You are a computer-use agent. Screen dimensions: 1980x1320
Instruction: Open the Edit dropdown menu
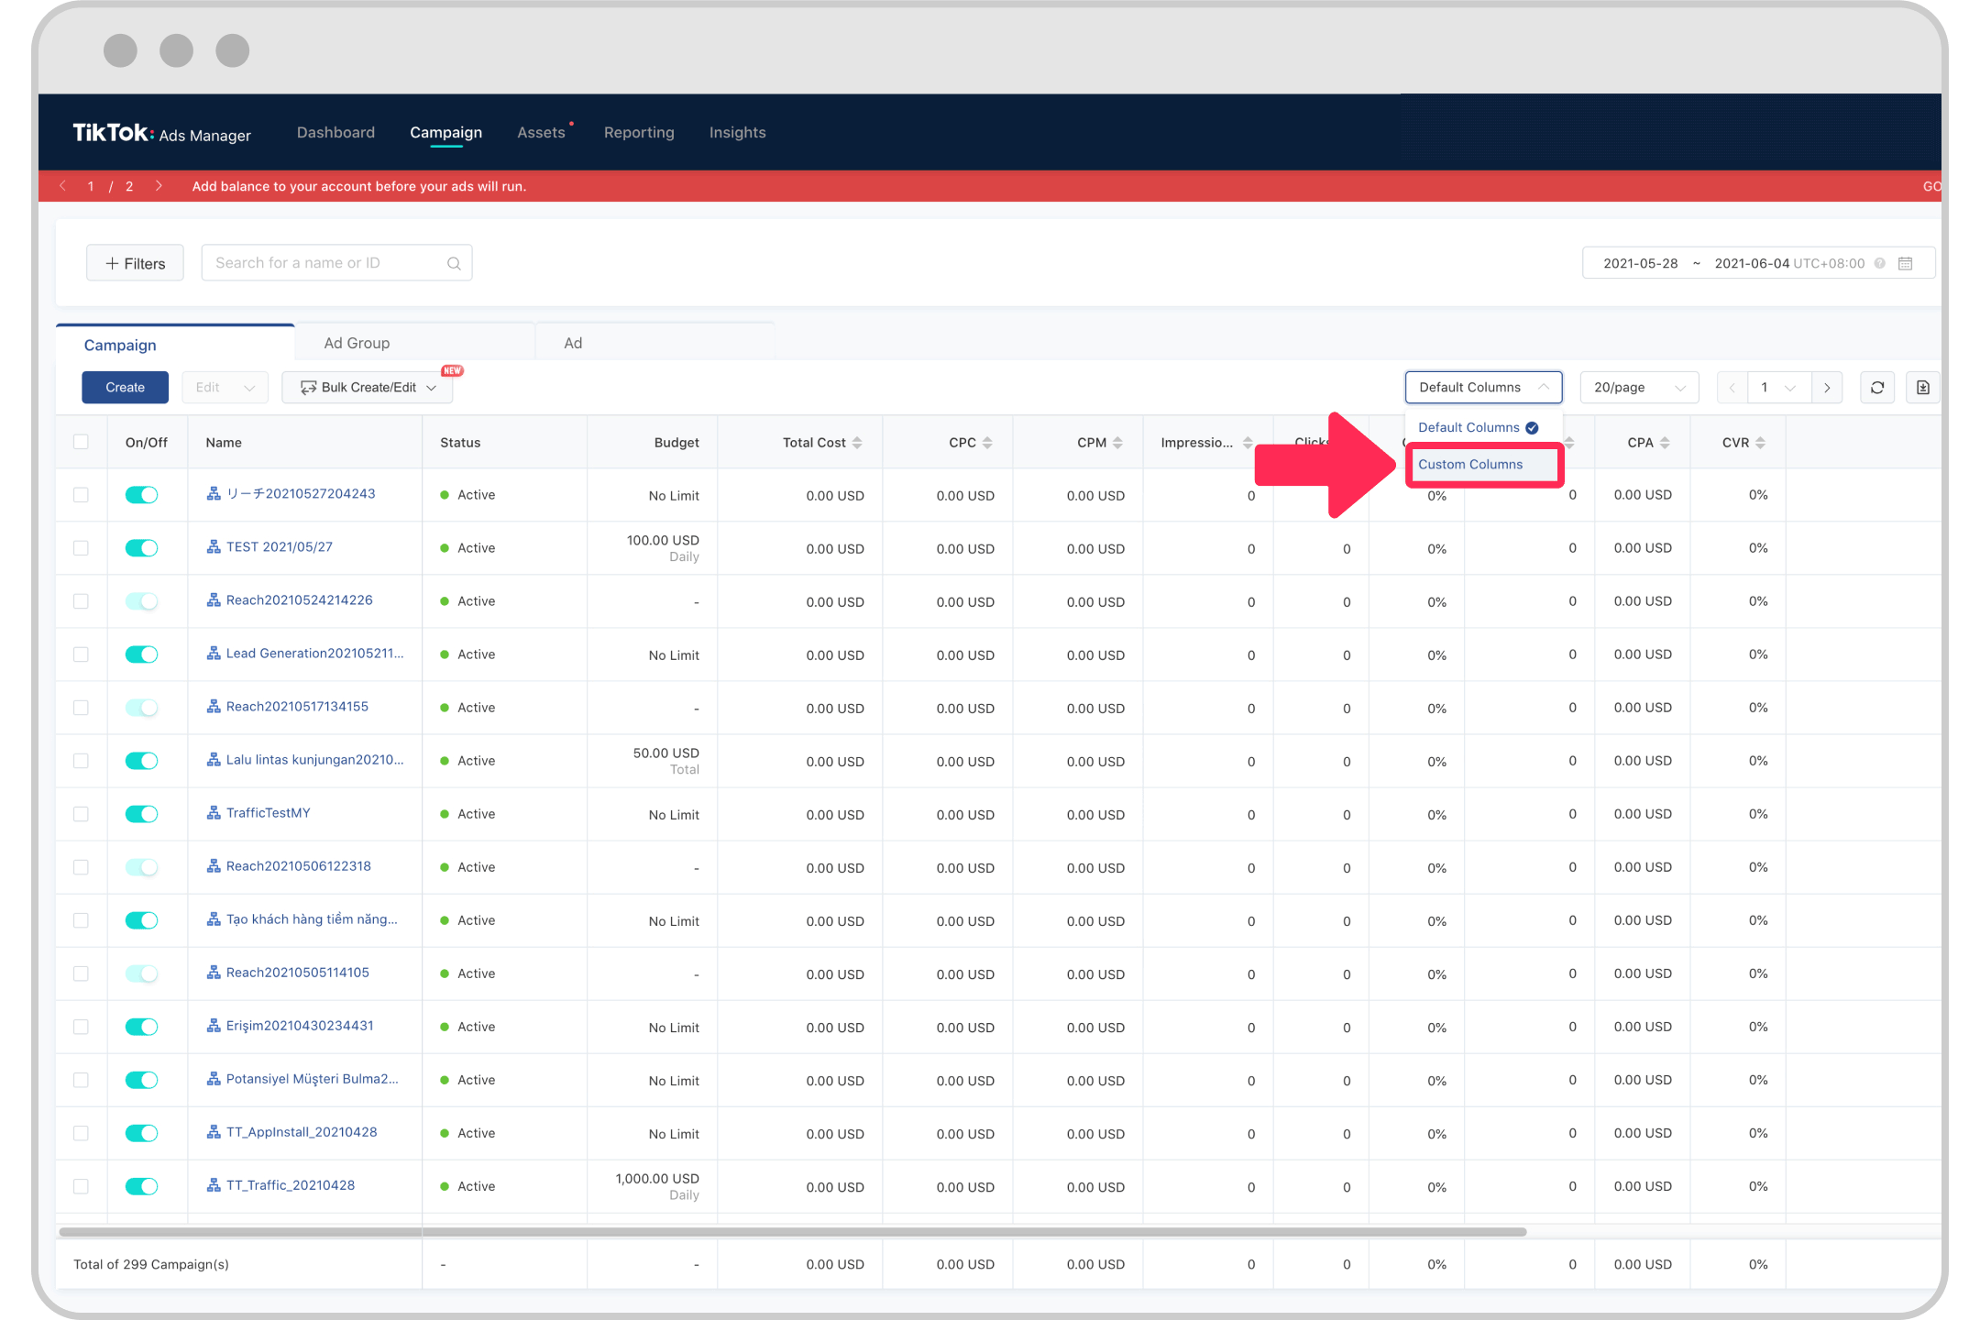(x=224, y=387)
